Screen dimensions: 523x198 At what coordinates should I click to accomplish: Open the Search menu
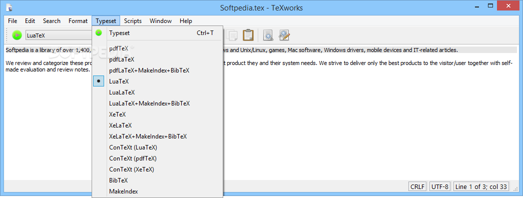(52, 21)
